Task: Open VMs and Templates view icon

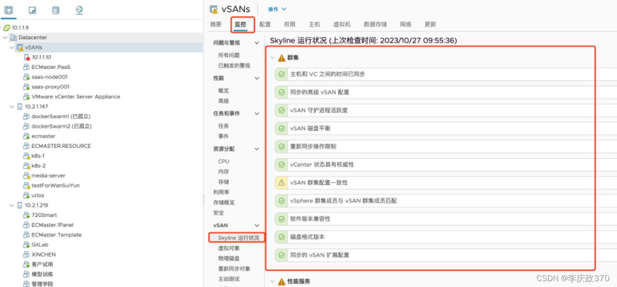Action: (x=32, y=10)
